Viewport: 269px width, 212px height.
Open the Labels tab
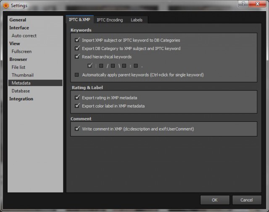137,20
